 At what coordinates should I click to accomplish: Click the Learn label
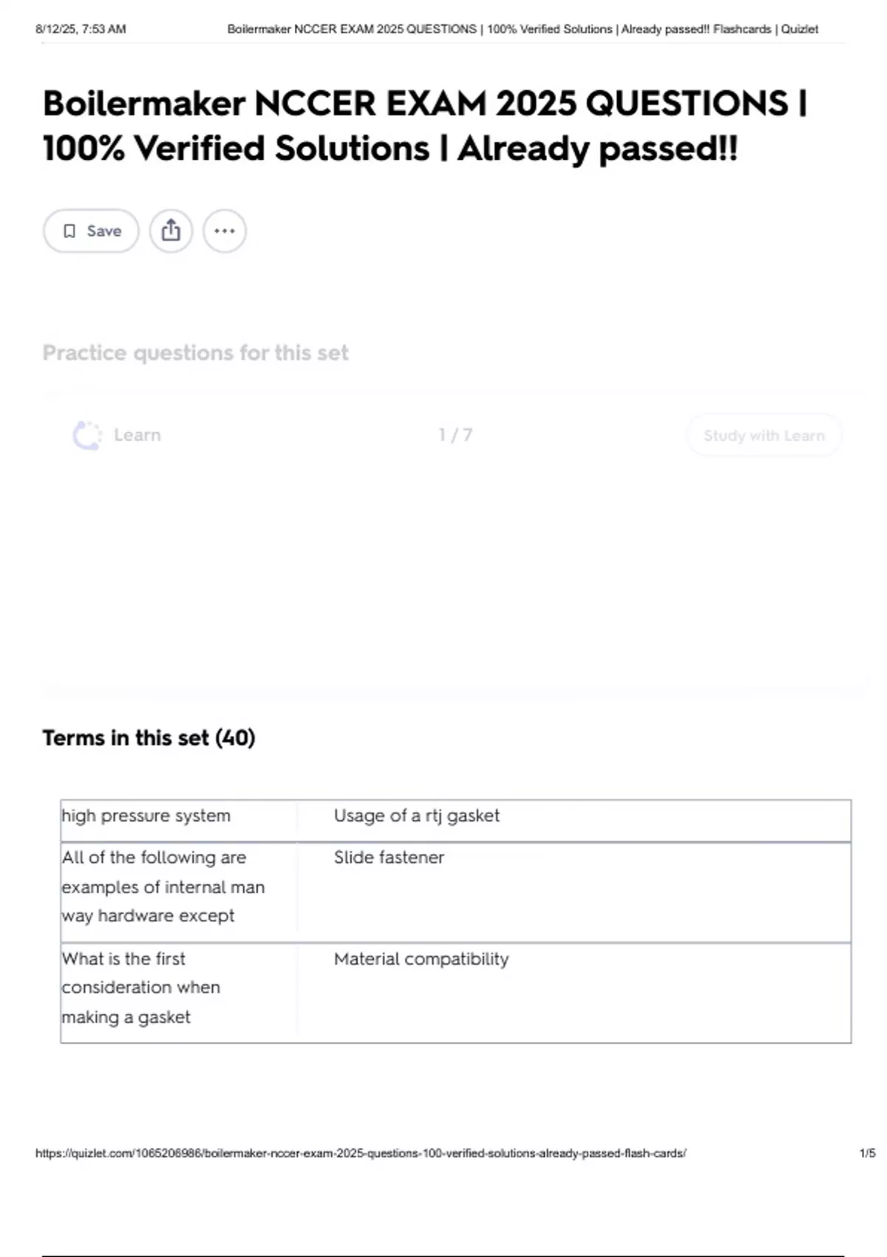(x=137, y=435)
